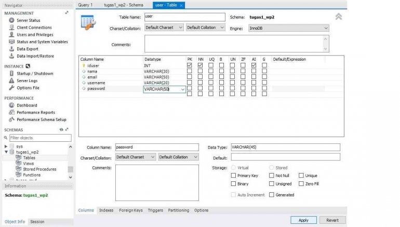Screen dimensions: 400x227
Task: Click the Table Name input field
Action: click(x=185, y=17)
